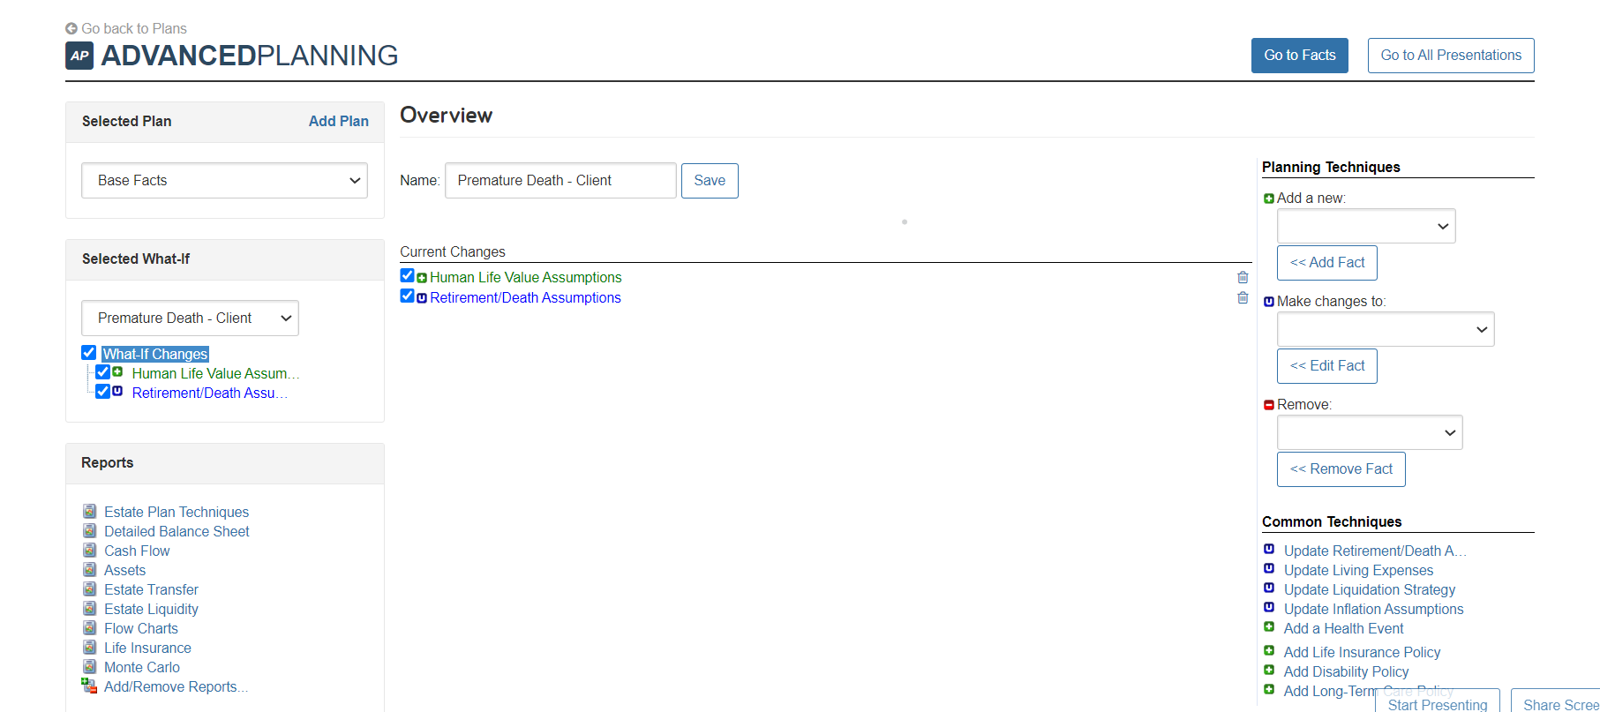Image resolution: width=1600 pixels, height=712 pixels.
Task: Click the Life Insurance report icon
Action: point(89,647)
